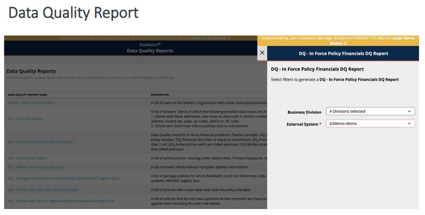Open Admin - User List Automation report
Image resolution: width=425 pixels, height=215 pixels.
pyautogui.click(x=31, y=103)
